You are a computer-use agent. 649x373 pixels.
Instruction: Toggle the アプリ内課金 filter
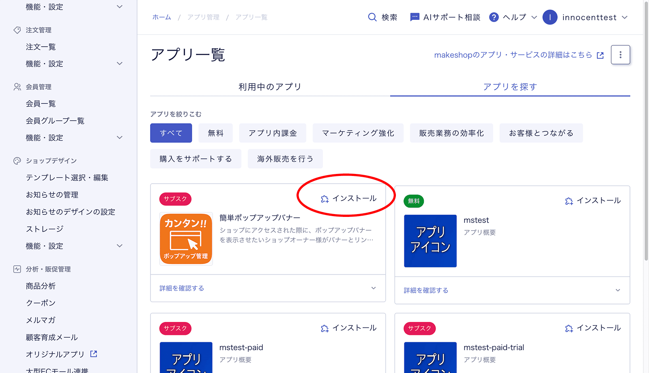pos(273,133)
